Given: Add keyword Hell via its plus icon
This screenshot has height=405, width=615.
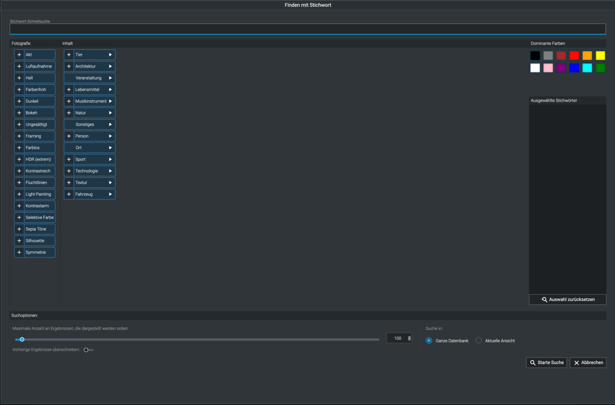Looking at the screenshot, I should point(19,78).
